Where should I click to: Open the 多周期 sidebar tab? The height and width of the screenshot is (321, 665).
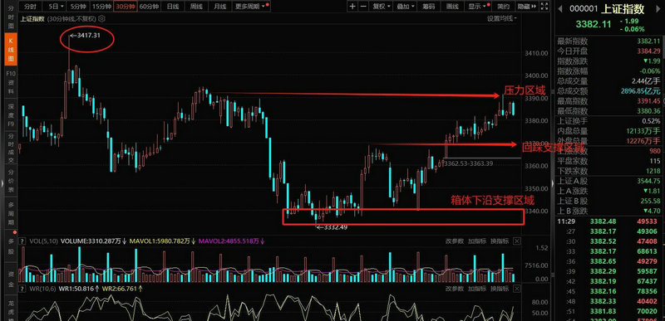12,212
